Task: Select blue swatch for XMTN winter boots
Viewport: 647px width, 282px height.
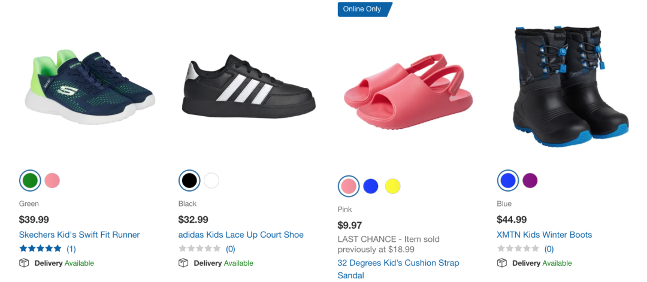Action: coord(507,180)
